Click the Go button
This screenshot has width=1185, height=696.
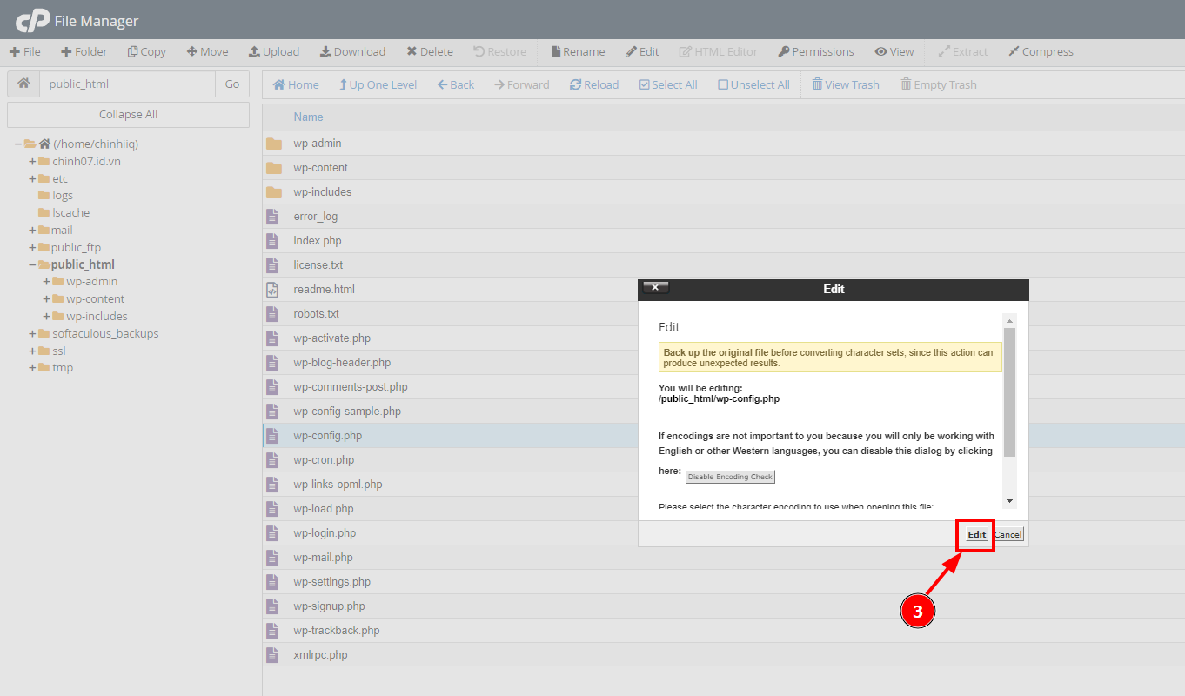tap(232, 84)
